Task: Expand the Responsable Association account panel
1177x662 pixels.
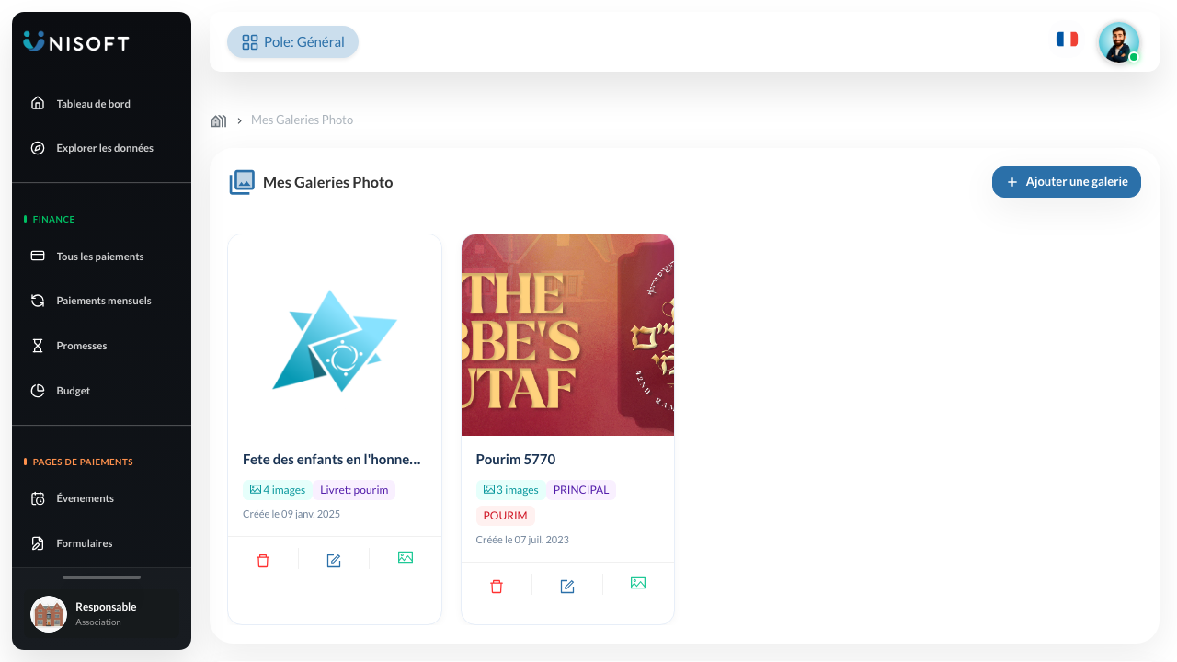Action: pos(101,614)
